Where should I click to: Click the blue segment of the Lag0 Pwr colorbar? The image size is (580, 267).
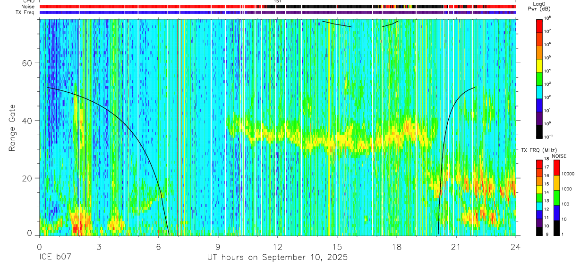[x=539, y=104]
